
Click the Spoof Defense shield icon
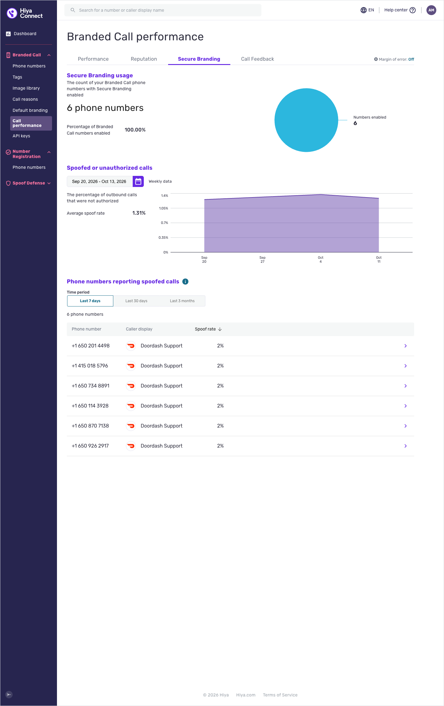coord(8,183)
